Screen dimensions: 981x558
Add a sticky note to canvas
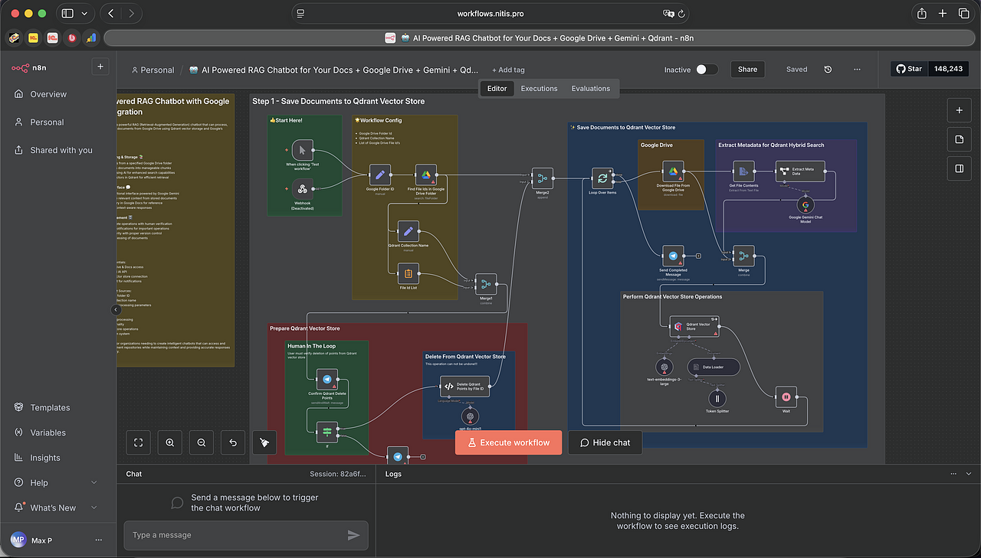pos(959,139)
